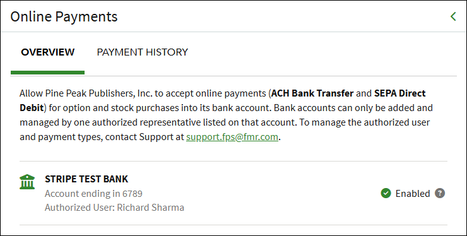Viewport: 467px width, 236px height.
Task: Click the bold SEPA Direct text
Action: click(x=399, y=93)
